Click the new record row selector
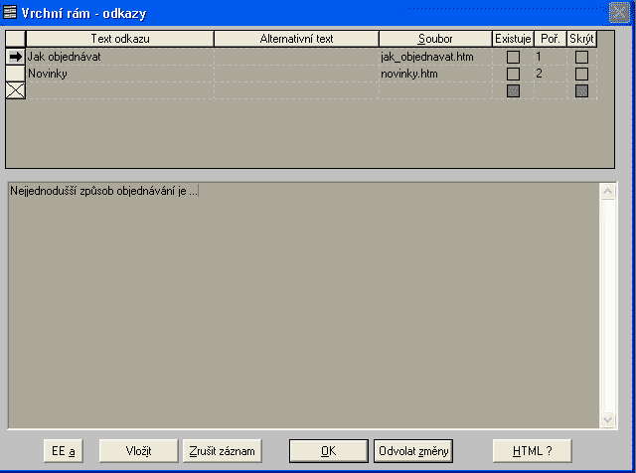Screen dimensions: 636x473 click(16, 90)
